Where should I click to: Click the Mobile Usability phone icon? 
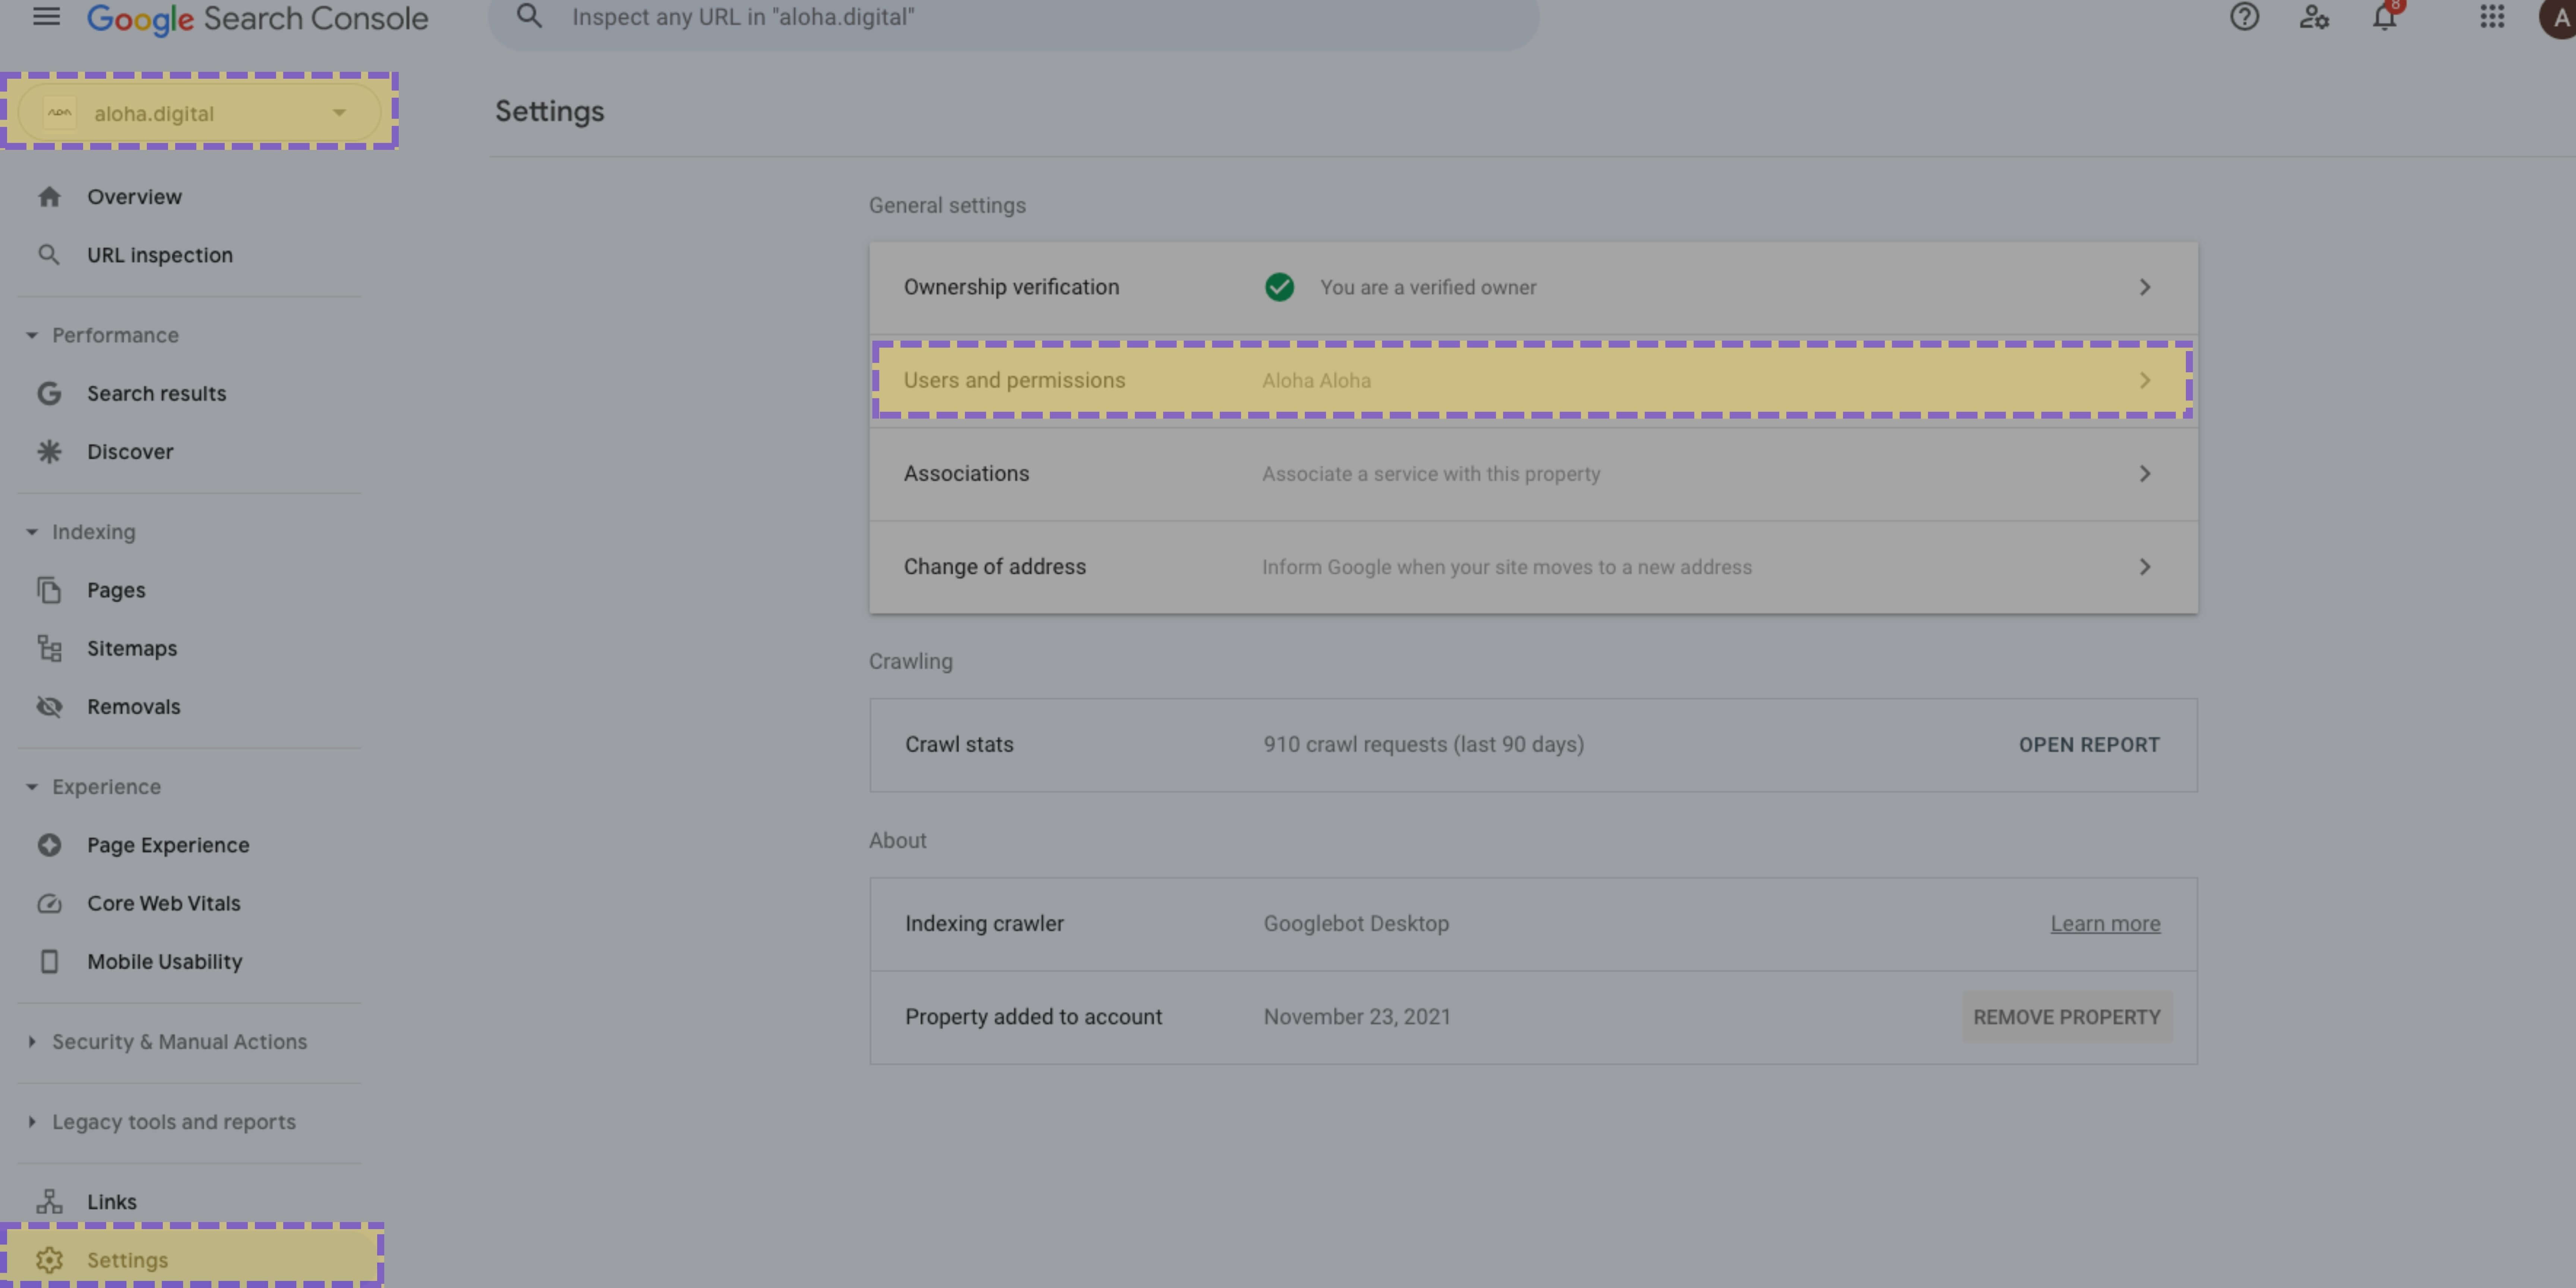49,961
